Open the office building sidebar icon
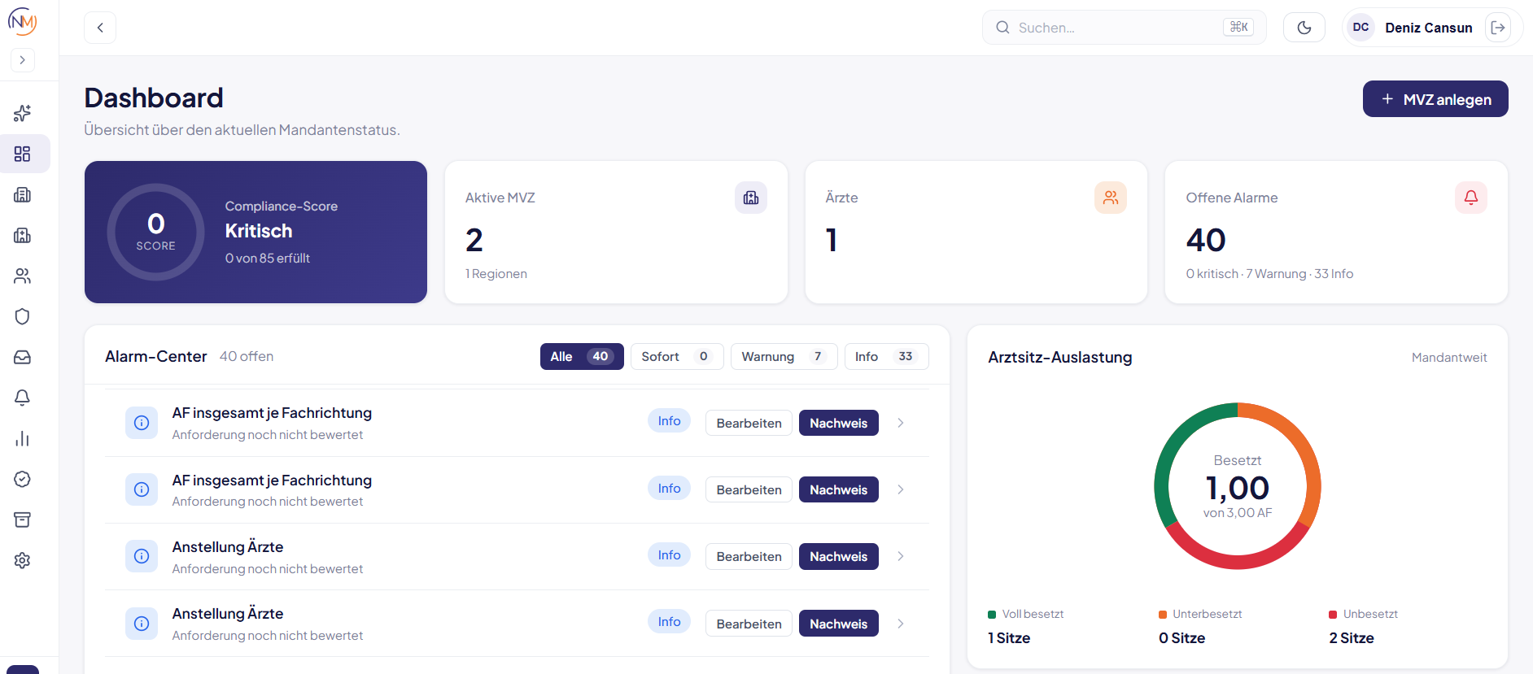1533x674 pixels. (x=22, y=194)
